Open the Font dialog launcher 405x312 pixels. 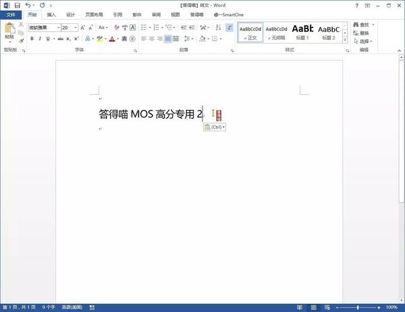[x=135, y=51]
